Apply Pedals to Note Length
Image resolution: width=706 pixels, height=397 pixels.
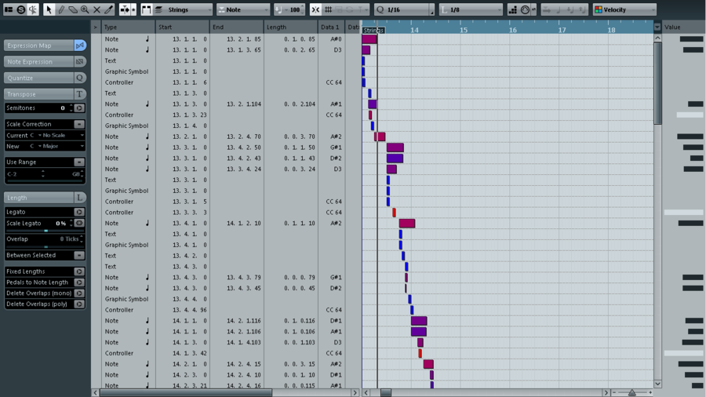click(44, 282)
